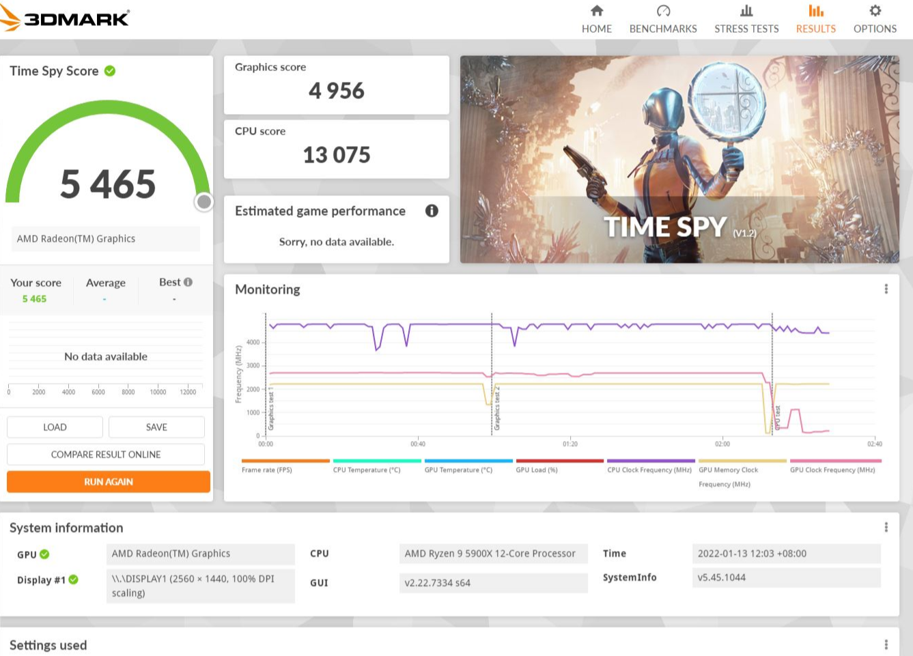The width and height of the screenshot is (913, 656).
Task: Toggle GPU Load (%) legend item
Action: tap(559, 466)
